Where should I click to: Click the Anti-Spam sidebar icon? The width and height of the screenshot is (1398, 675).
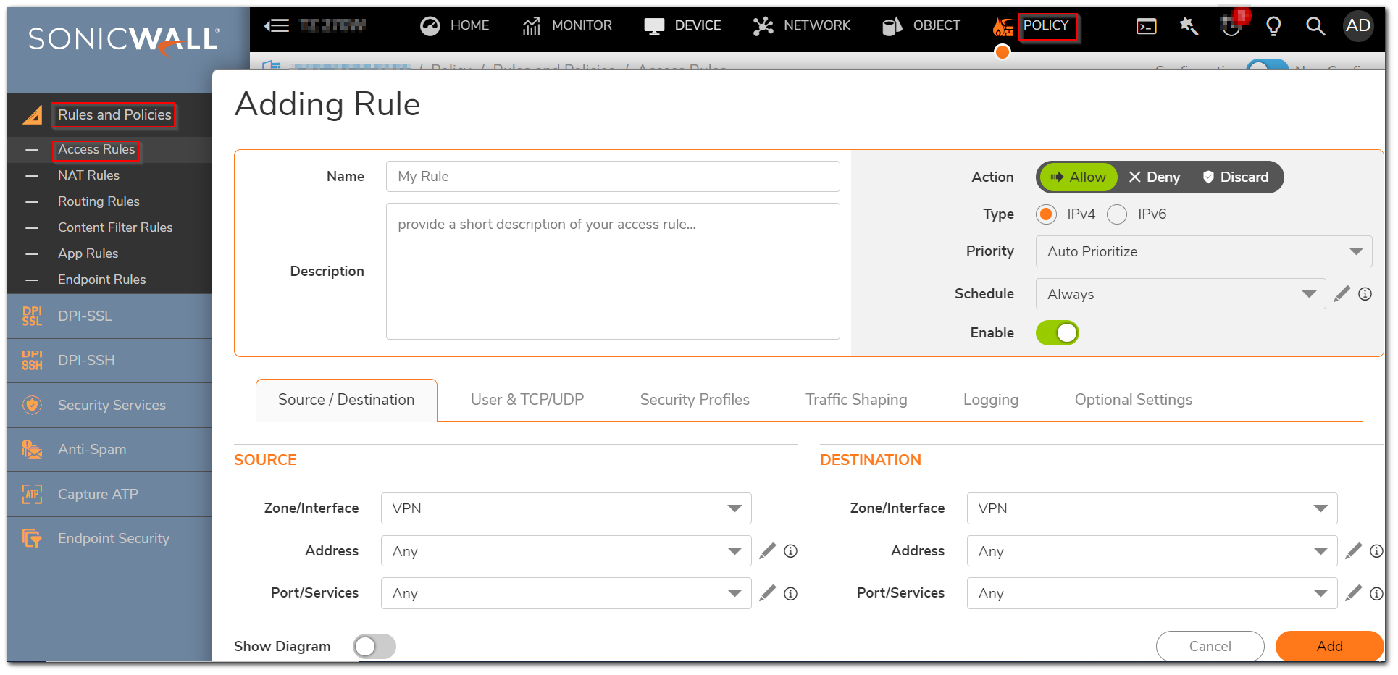click(x=32, y=449)
